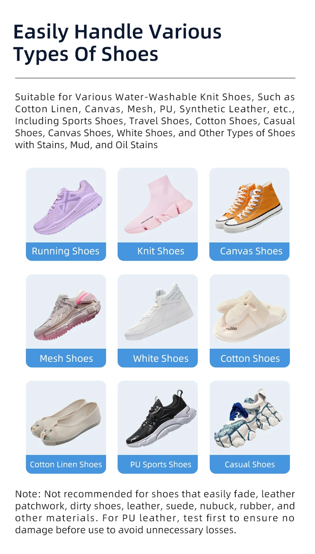This screenshot has width=315, height=554.
Task: Select the PU Sports Shoes label
Action: [x=157, y=465]
